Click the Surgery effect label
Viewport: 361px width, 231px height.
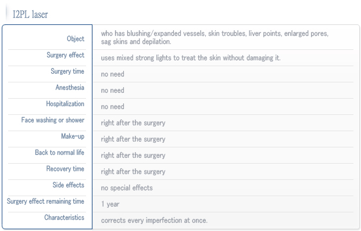(x=65, y=55)
